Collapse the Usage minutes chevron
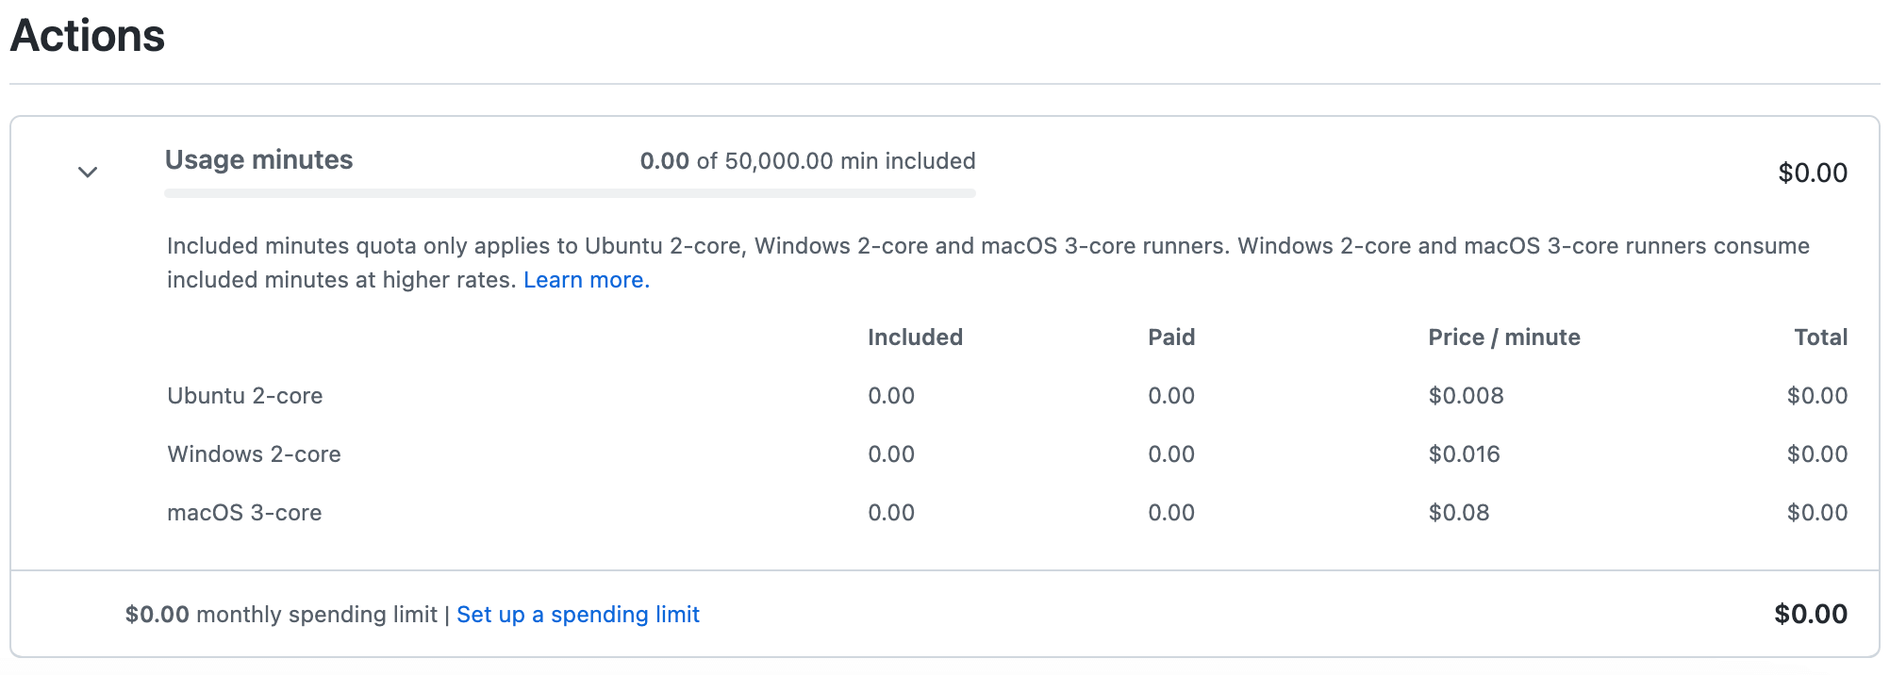Image resolution: width=1890 pixels, height=675 pixels. 88,173
